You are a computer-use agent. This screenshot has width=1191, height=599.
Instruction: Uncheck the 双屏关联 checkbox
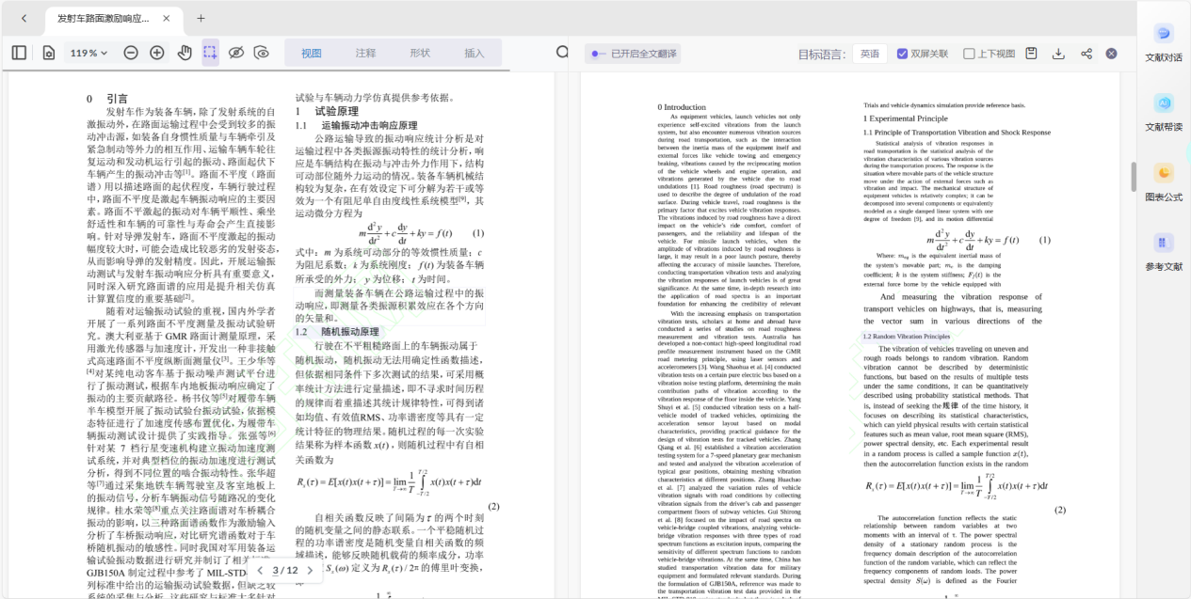point(902,54)
